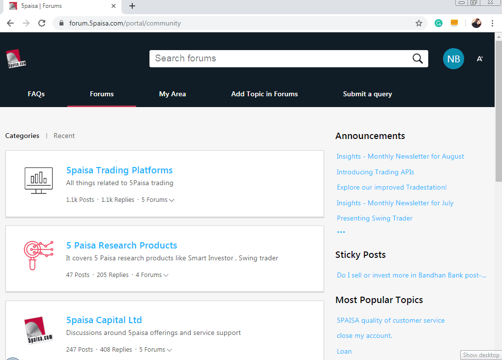
Task: Open the Loan popular topic
Action: click(x=344, y=351)
